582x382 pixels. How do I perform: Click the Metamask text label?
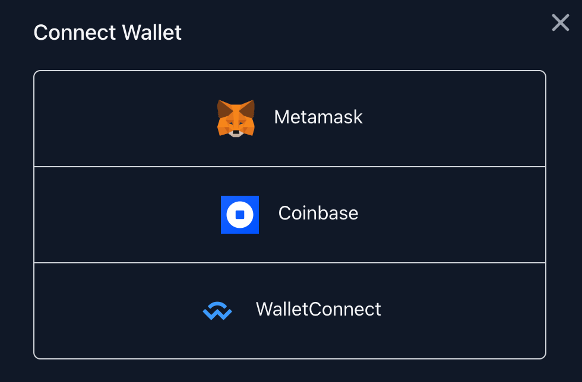pyautogui.click(x=318, y=117)
